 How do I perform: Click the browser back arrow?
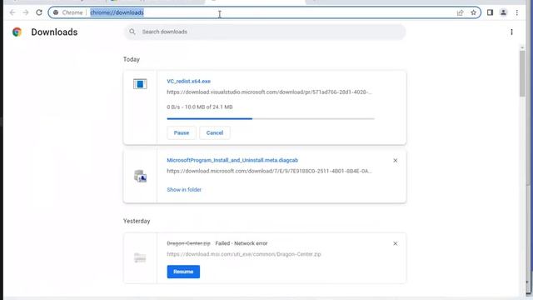12,12
